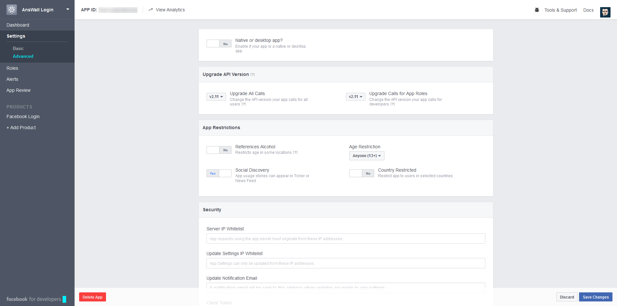Viewport: 617px width, 306px height.
Task: Click help icon for Upgrade All Calls
Action: [x=244, y=104]
